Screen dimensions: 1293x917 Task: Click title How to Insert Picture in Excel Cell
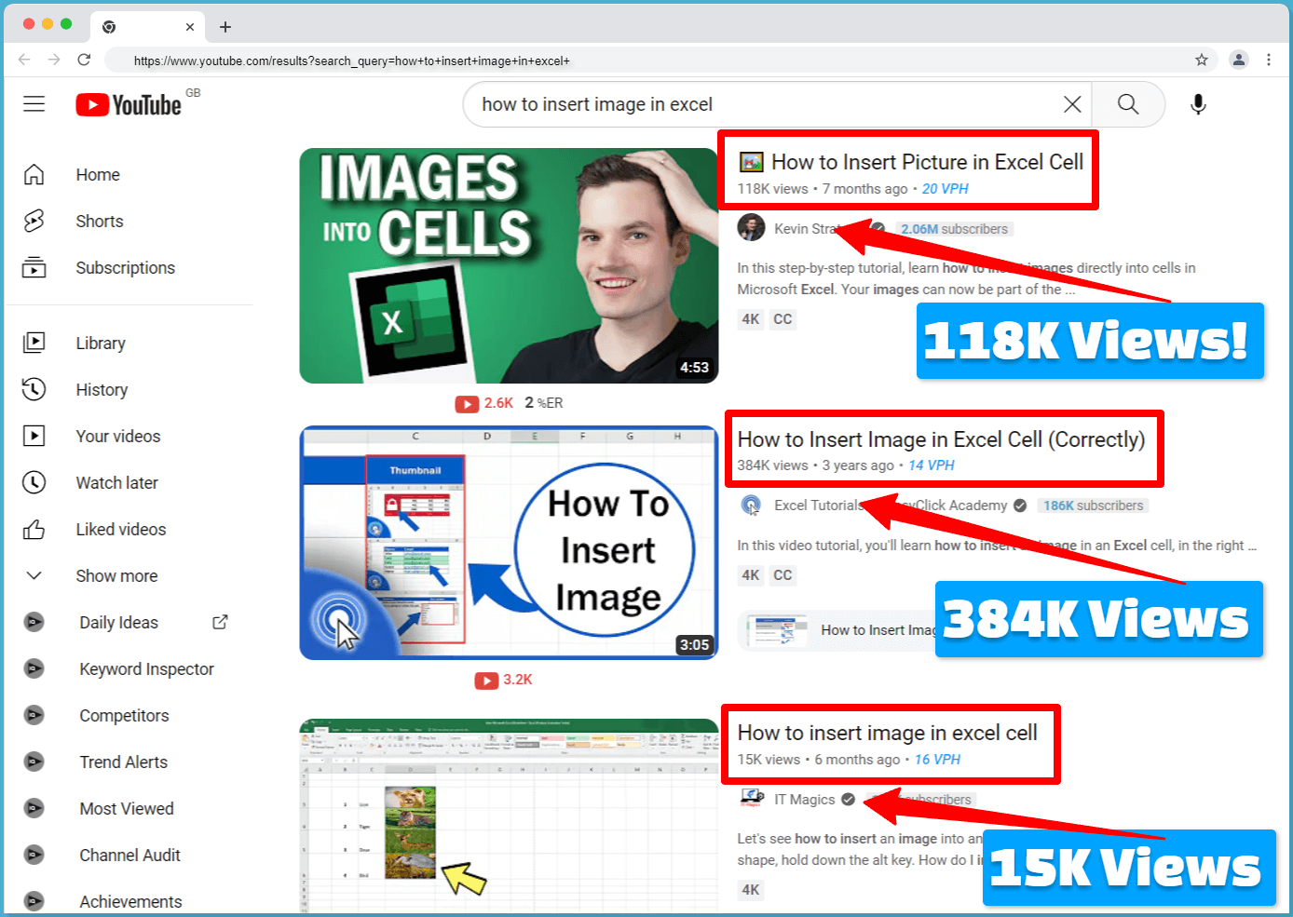click(926, 162)
